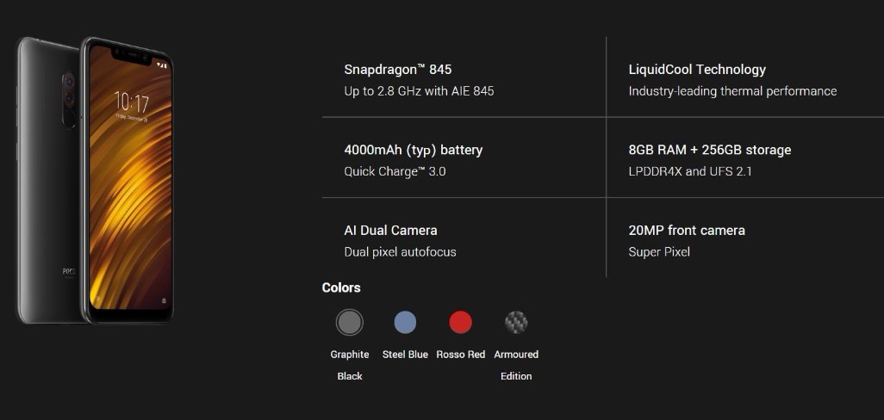Click the LiquidCool Technology heading
Viewport: 884px width, 420px height.
pyautogui.click(x=697, y=70)
